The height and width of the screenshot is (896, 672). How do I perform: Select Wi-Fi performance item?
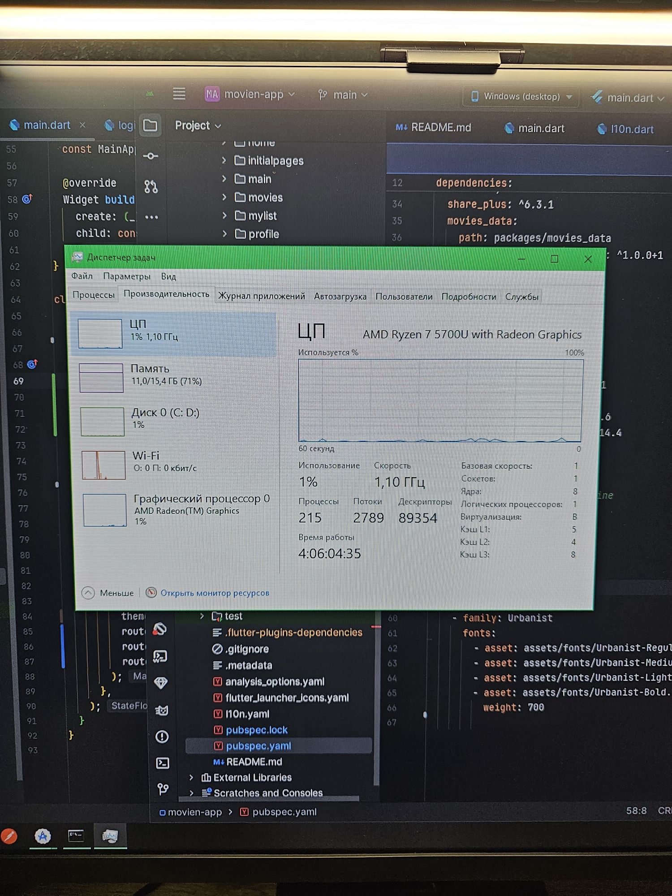[x=176, y=464]
